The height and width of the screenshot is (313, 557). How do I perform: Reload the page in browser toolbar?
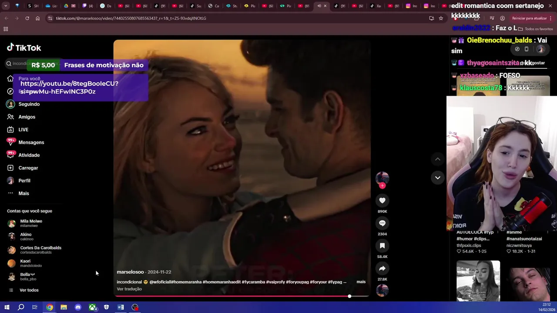pos(27,18)
